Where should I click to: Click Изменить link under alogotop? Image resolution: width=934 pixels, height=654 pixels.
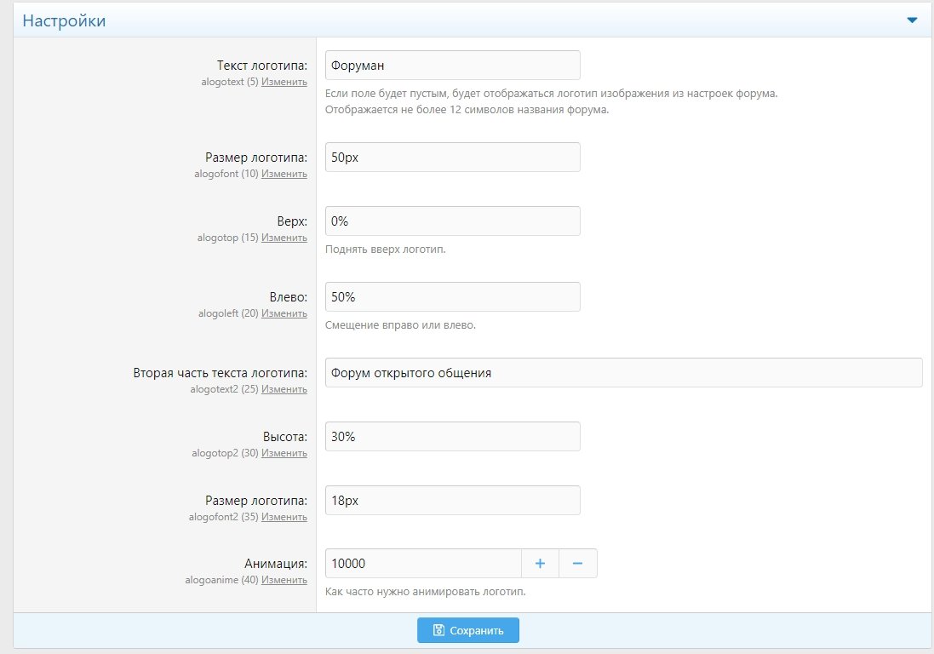[284, 238]
